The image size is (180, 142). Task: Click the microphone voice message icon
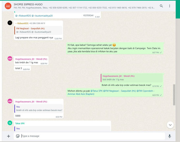point(170,136)
